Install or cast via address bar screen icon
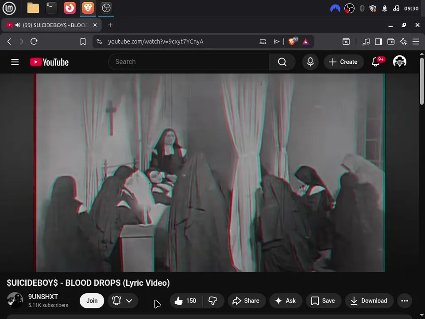The height and width of the screenshot is (319, 425). point(263,42)
